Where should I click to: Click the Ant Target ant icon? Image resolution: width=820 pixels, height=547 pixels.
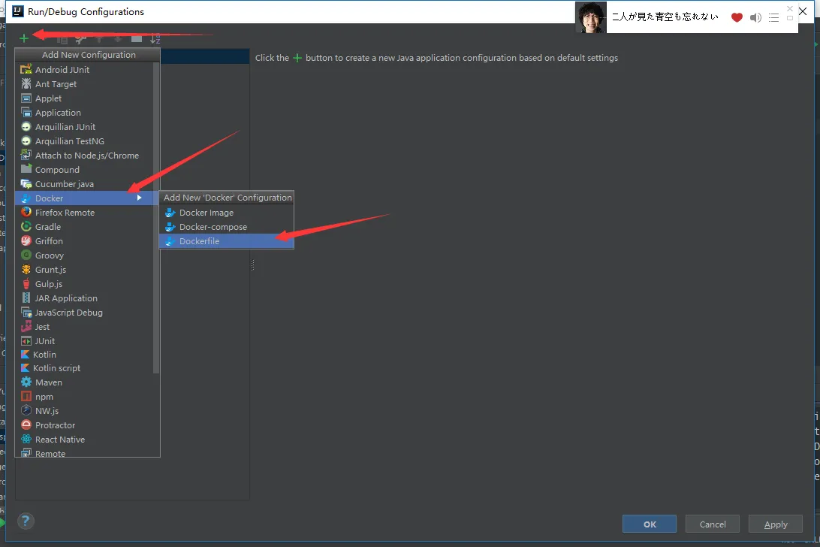click(x=26, y=83)
